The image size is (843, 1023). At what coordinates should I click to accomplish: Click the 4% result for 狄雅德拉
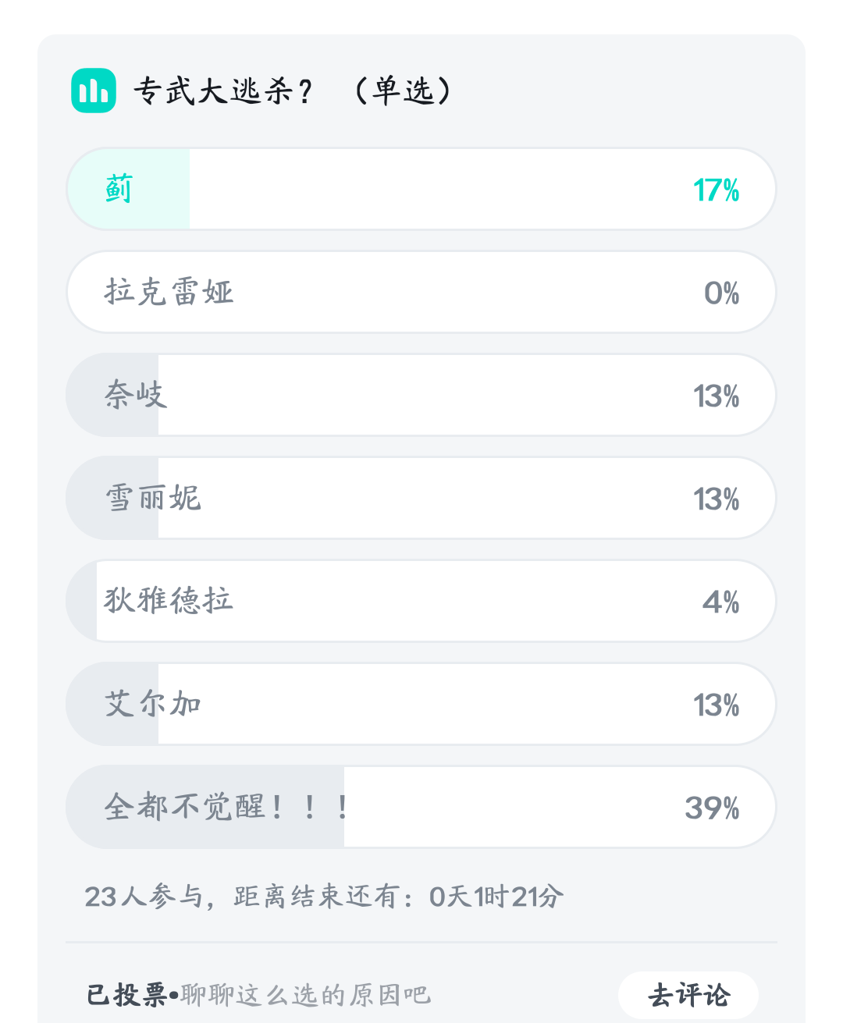pyautogui.click(x=720, y=602)
